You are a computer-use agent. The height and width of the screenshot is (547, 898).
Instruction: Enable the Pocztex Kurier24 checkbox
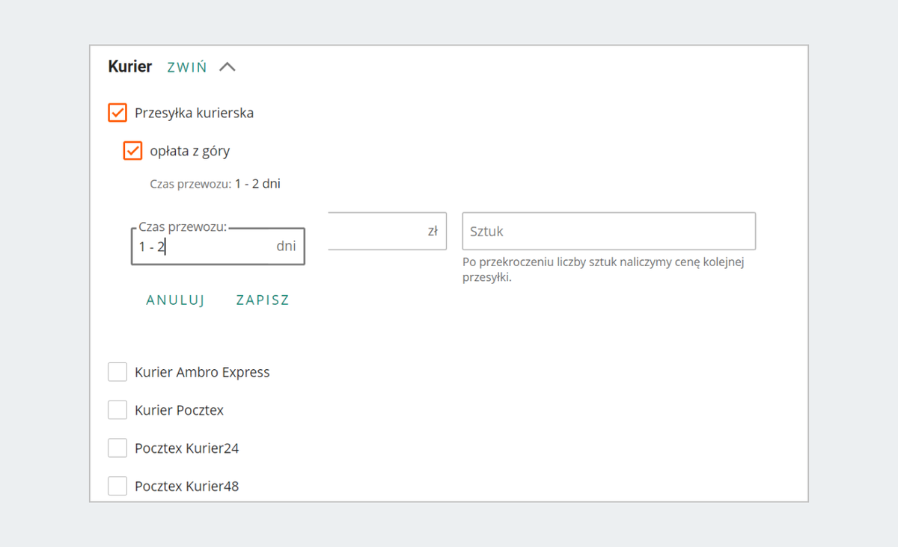117,448
